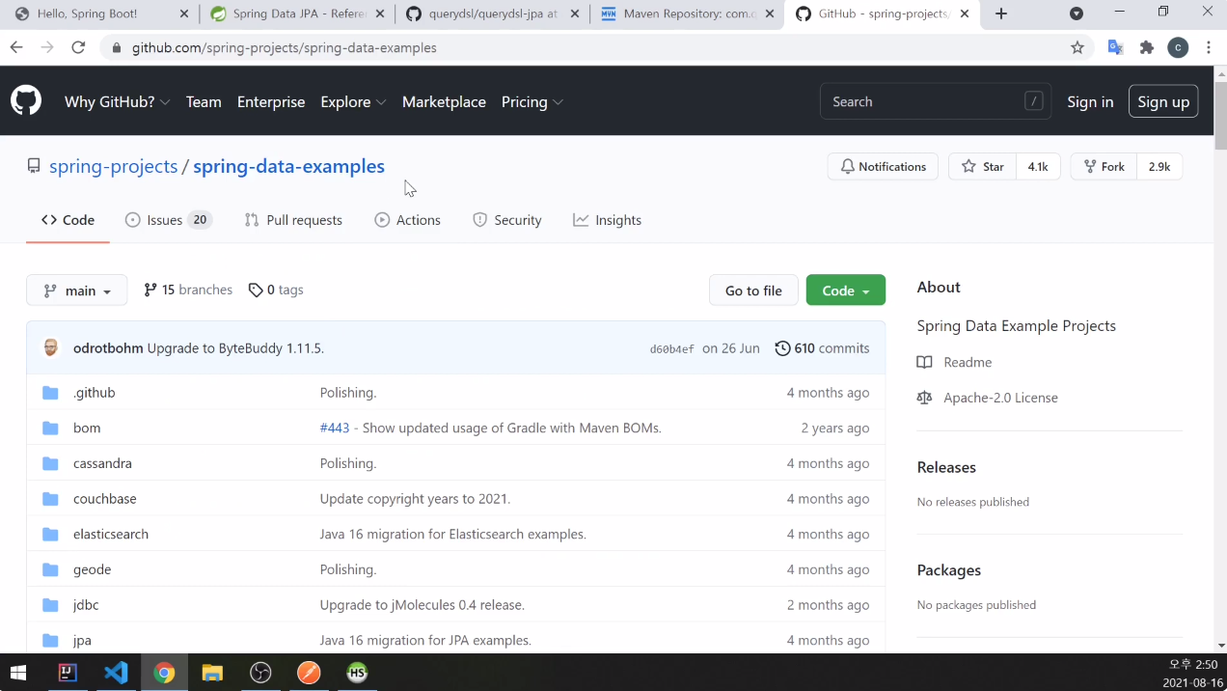Open the extensions puzzle icon
Image resolution: width=1227 pixels, height=691 pixels.
pos(1147,47)
